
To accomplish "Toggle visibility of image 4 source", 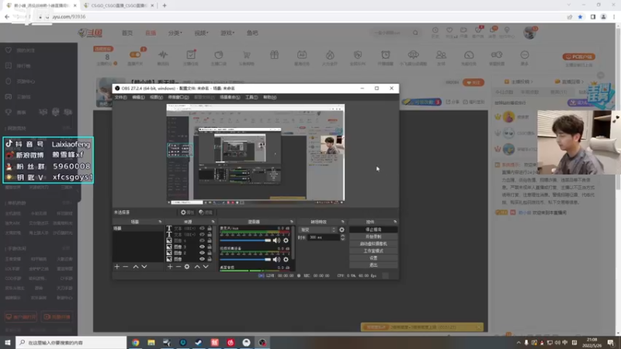I will point(202,240).
